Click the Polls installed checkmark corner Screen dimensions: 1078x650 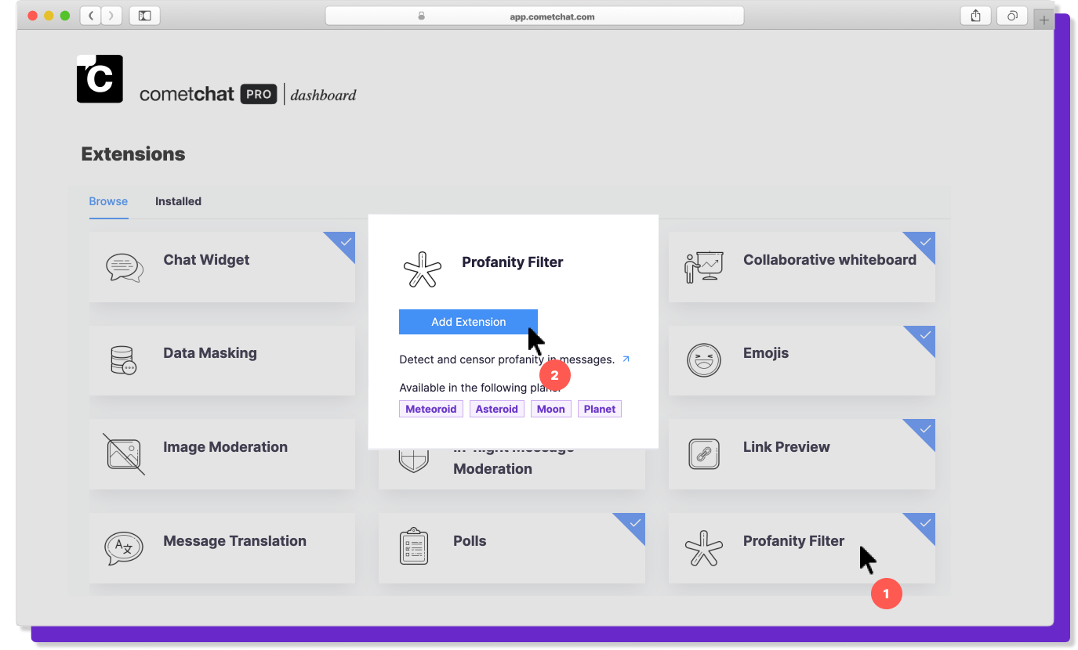pos(633,524)
